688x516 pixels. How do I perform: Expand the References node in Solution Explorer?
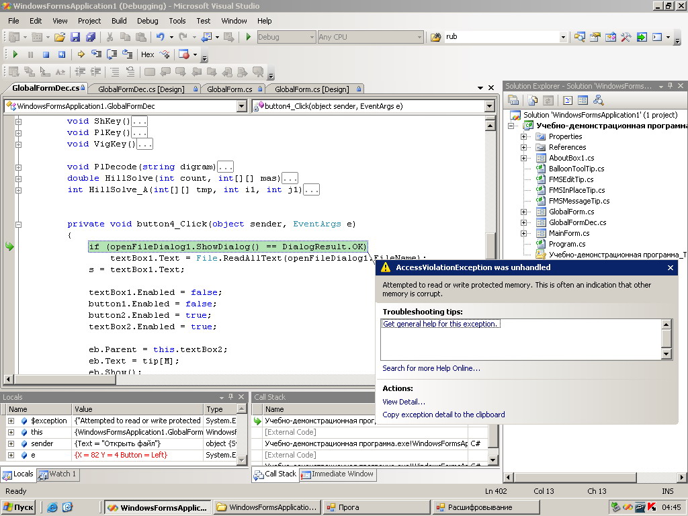[523, 147]
